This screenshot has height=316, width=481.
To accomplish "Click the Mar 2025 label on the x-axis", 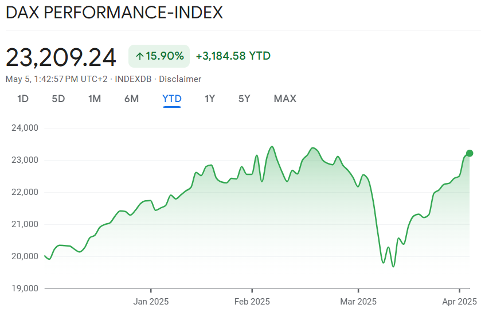I will click(x=358, y=301).
